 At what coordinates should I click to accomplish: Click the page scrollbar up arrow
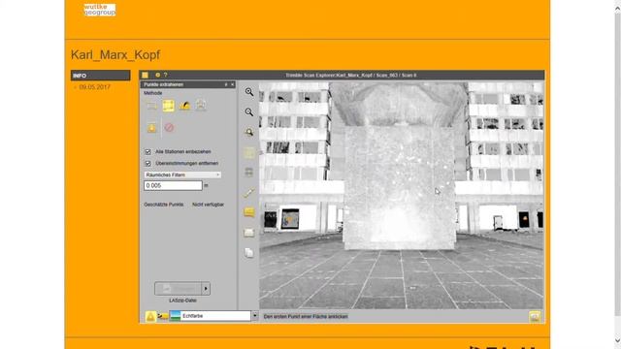pyautogui.click(x=617, y=9)
